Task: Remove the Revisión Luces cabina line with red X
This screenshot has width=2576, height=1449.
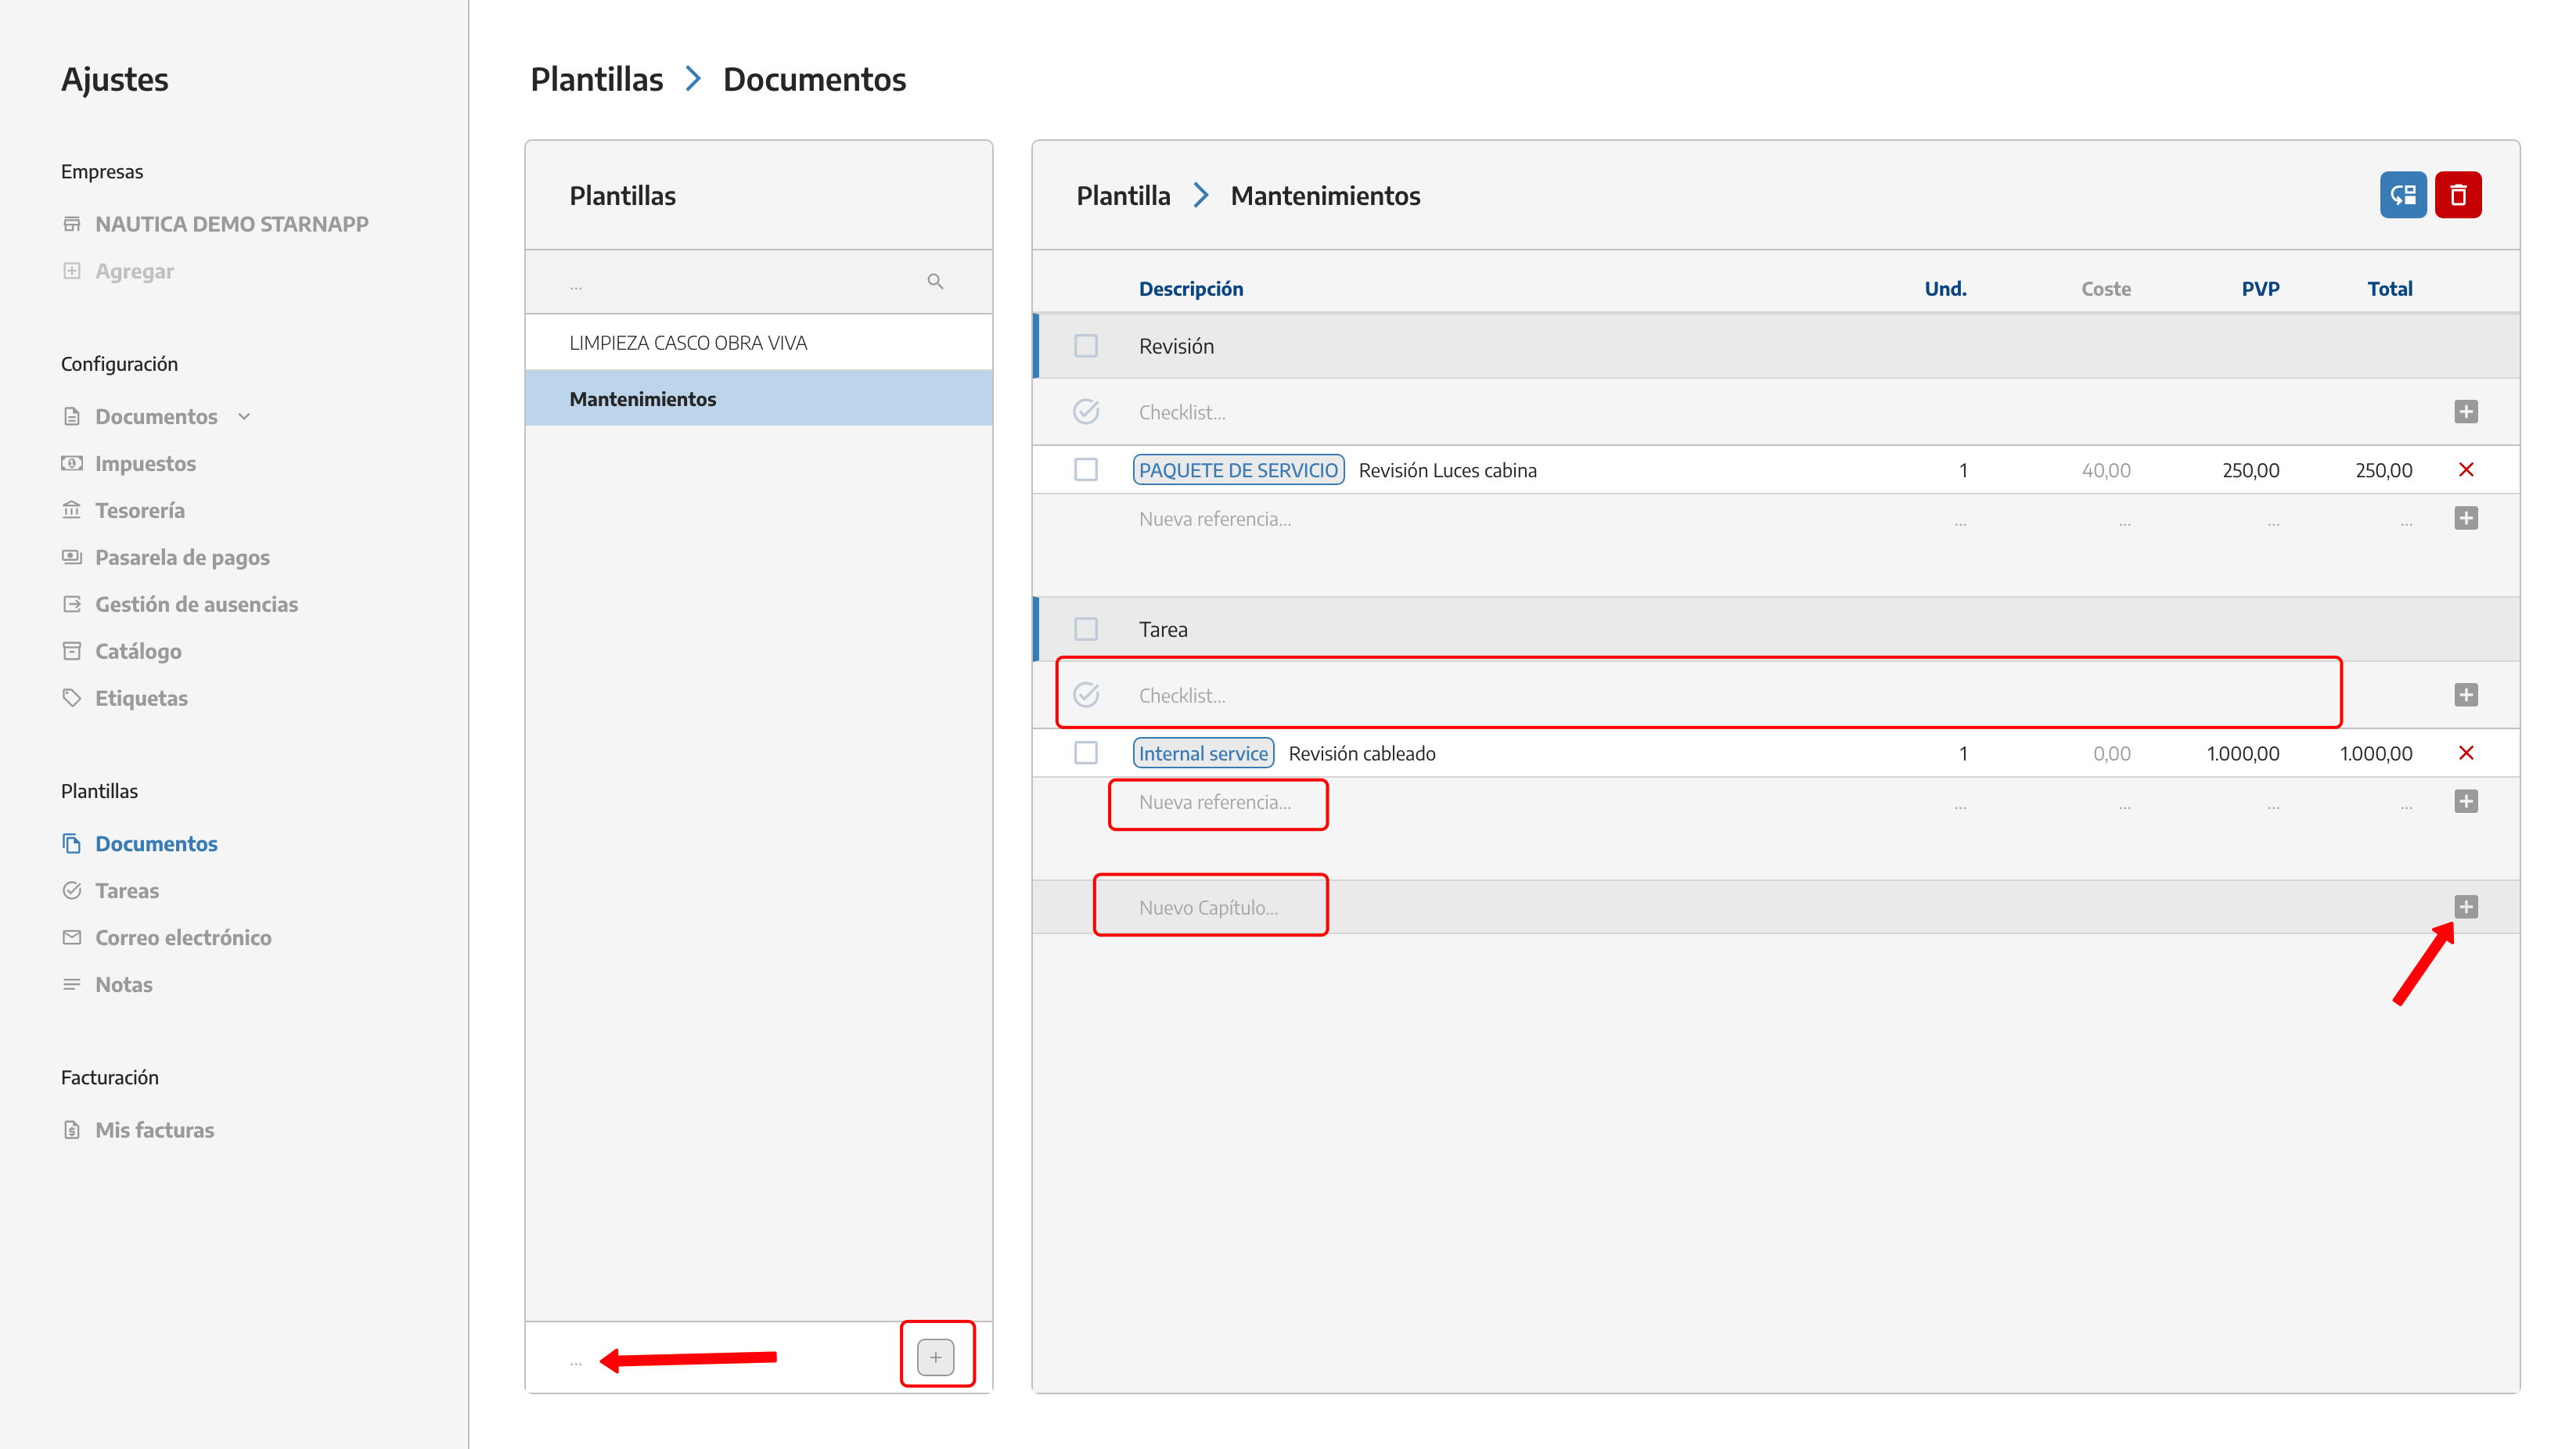Action: 2465,470
